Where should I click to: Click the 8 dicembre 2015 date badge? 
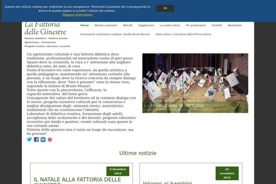click(118, 171)
